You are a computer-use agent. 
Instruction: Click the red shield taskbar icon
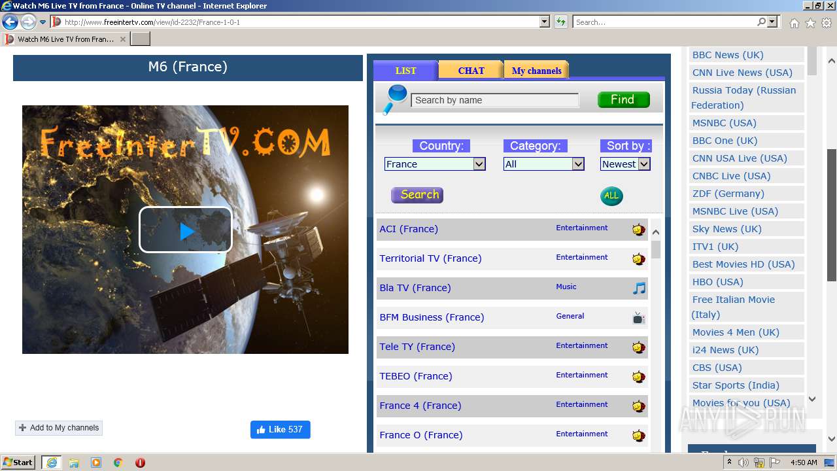140,462
